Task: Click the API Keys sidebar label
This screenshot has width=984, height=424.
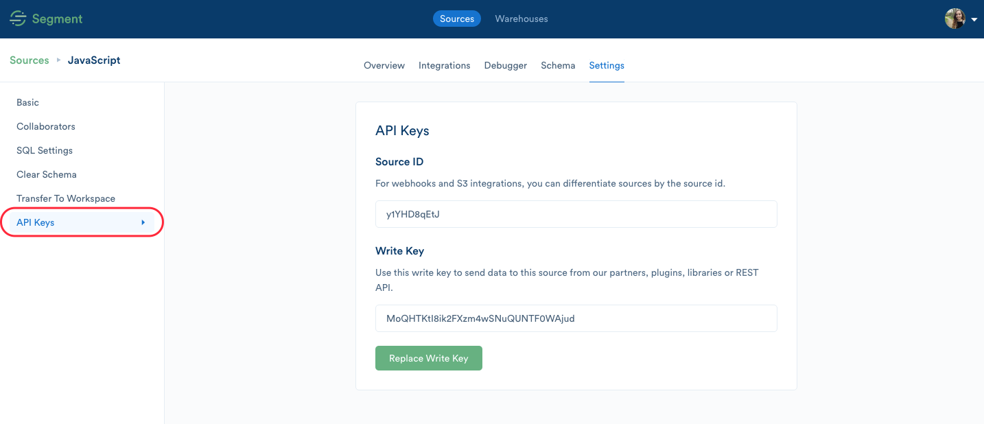Action: (x=36, y=222)
